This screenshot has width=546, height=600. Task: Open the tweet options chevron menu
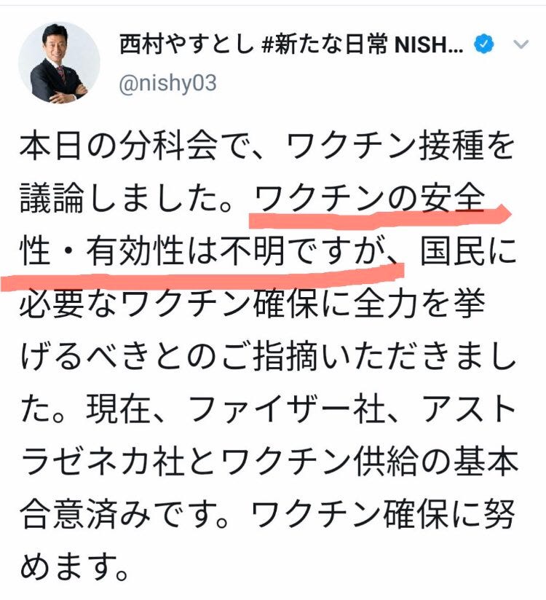521,44
